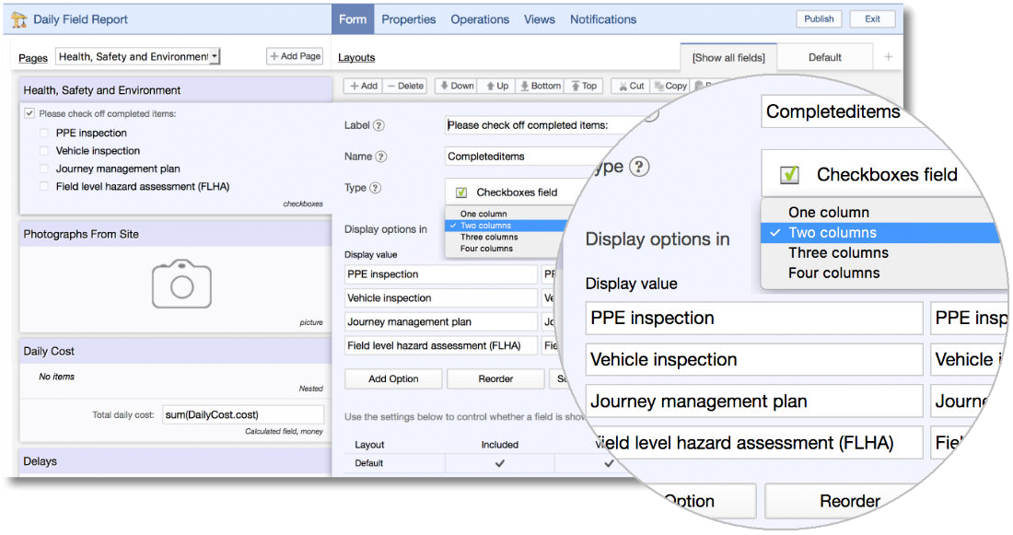Select Three columns in the magnified dropdown
This screenshot has height=535, width=1013.
882,252
